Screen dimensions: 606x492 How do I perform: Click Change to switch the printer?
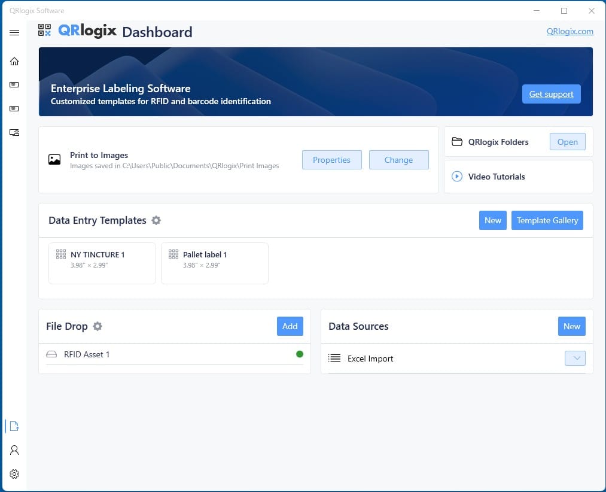point(398,160)
